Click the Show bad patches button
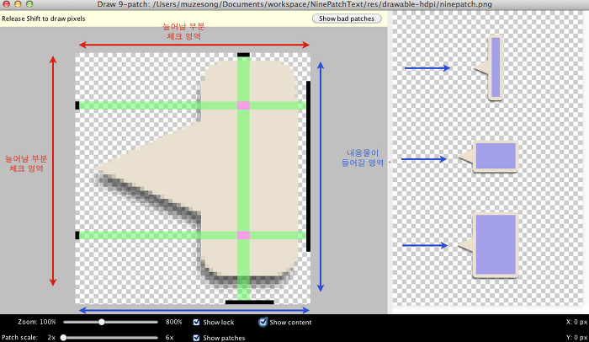This screenshot has height=342, width=589. (347, 19)
